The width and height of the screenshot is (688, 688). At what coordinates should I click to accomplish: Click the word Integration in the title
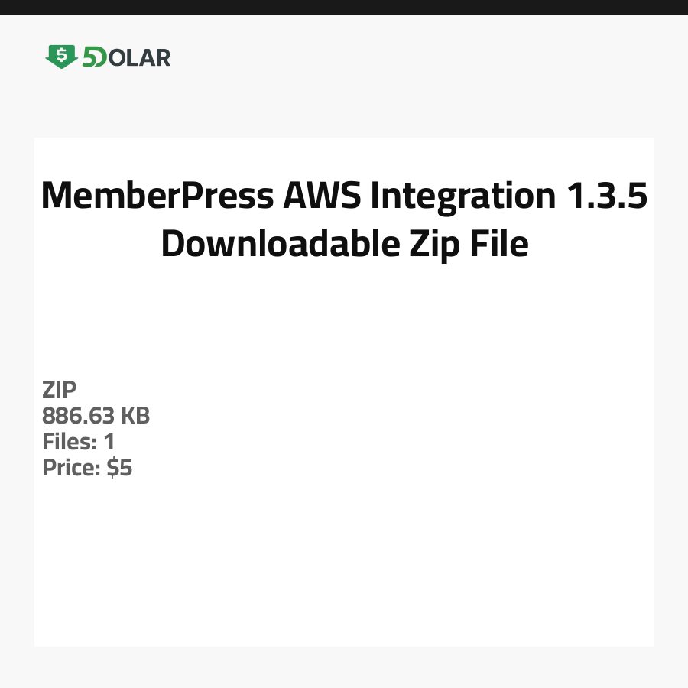(463, 196)
